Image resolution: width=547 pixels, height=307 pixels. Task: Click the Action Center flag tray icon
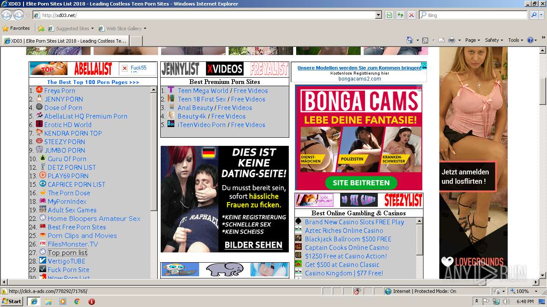[485, 301]
